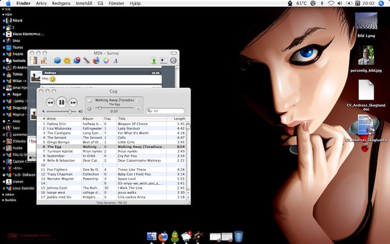The image size is (390, 244).
Task: Click the color wheel icon in chat toolbar
Action: coord(106,60)
